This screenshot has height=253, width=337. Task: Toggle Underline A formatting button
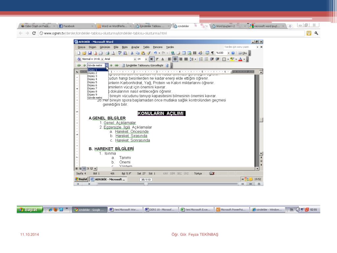163,59
